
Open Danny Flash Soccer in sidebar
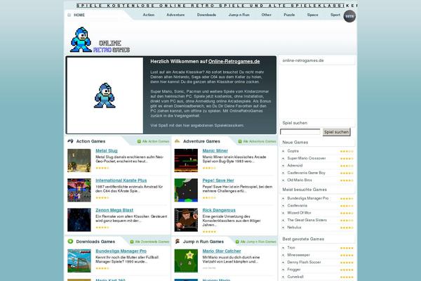tap(304, 262)
